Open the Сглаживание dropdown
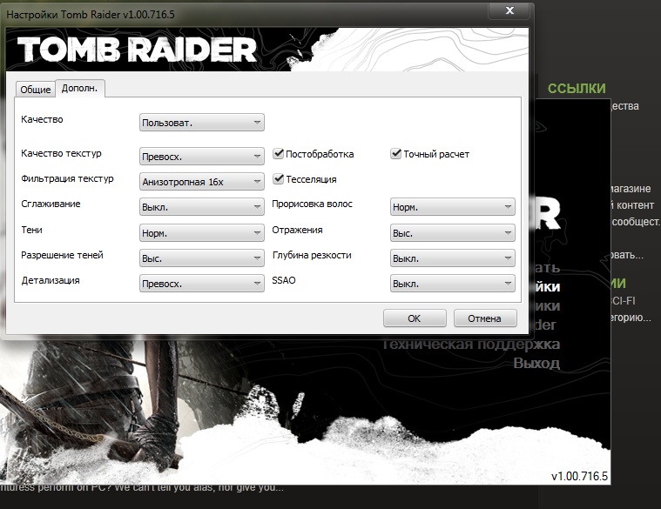This screenshot has height=509, width=661. click(201, 207)
